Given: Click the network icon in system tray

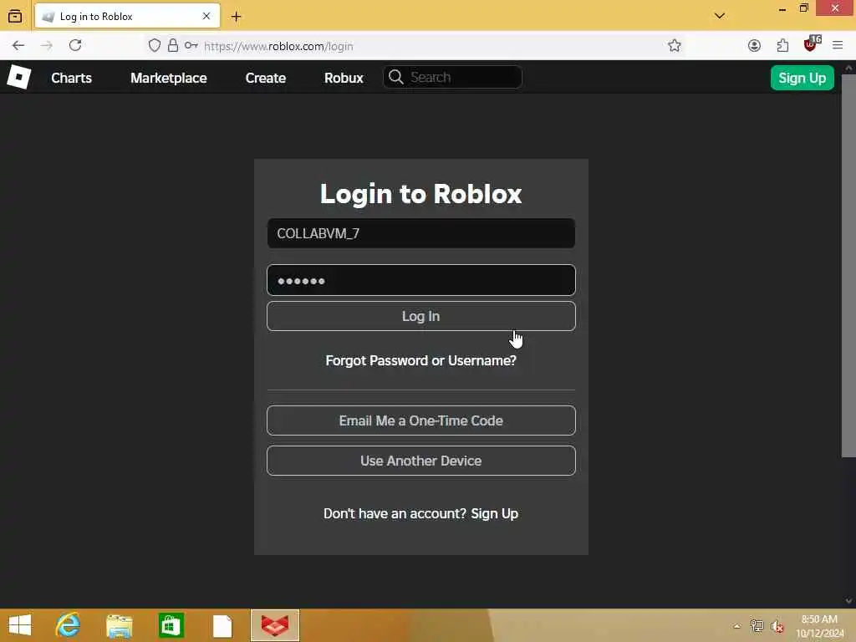Looking at the screenshot, I should (757, 625).
